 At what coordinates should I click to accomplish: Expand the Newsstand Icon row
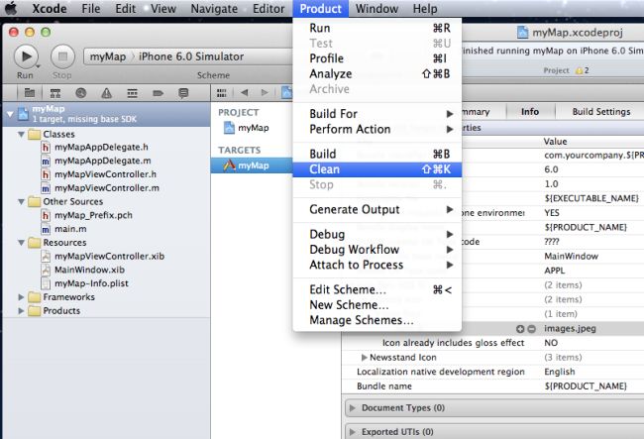365,358
